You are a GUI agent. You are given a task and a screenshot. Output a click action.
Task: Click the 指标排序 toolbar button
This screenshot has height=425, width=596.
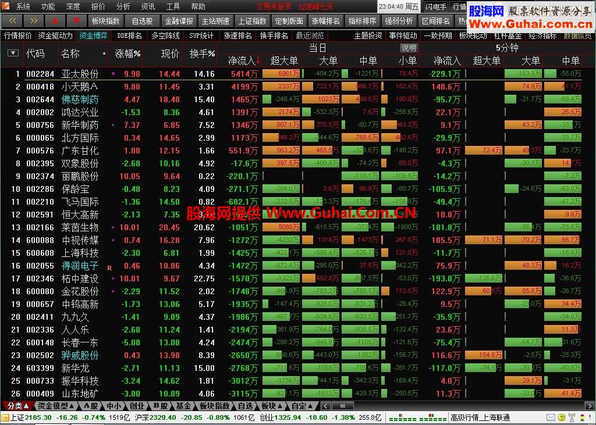[x=362, y=21]
